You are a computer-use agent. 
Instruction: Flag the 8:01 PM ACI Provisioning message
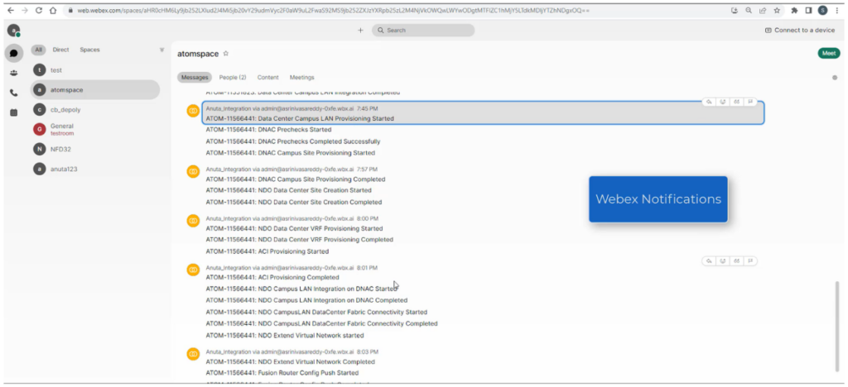coord(750,261)
